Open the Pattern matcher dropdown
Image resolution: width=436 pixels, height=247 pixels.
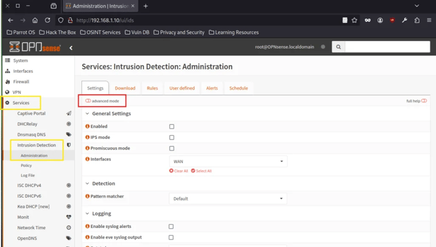(228, 198)
